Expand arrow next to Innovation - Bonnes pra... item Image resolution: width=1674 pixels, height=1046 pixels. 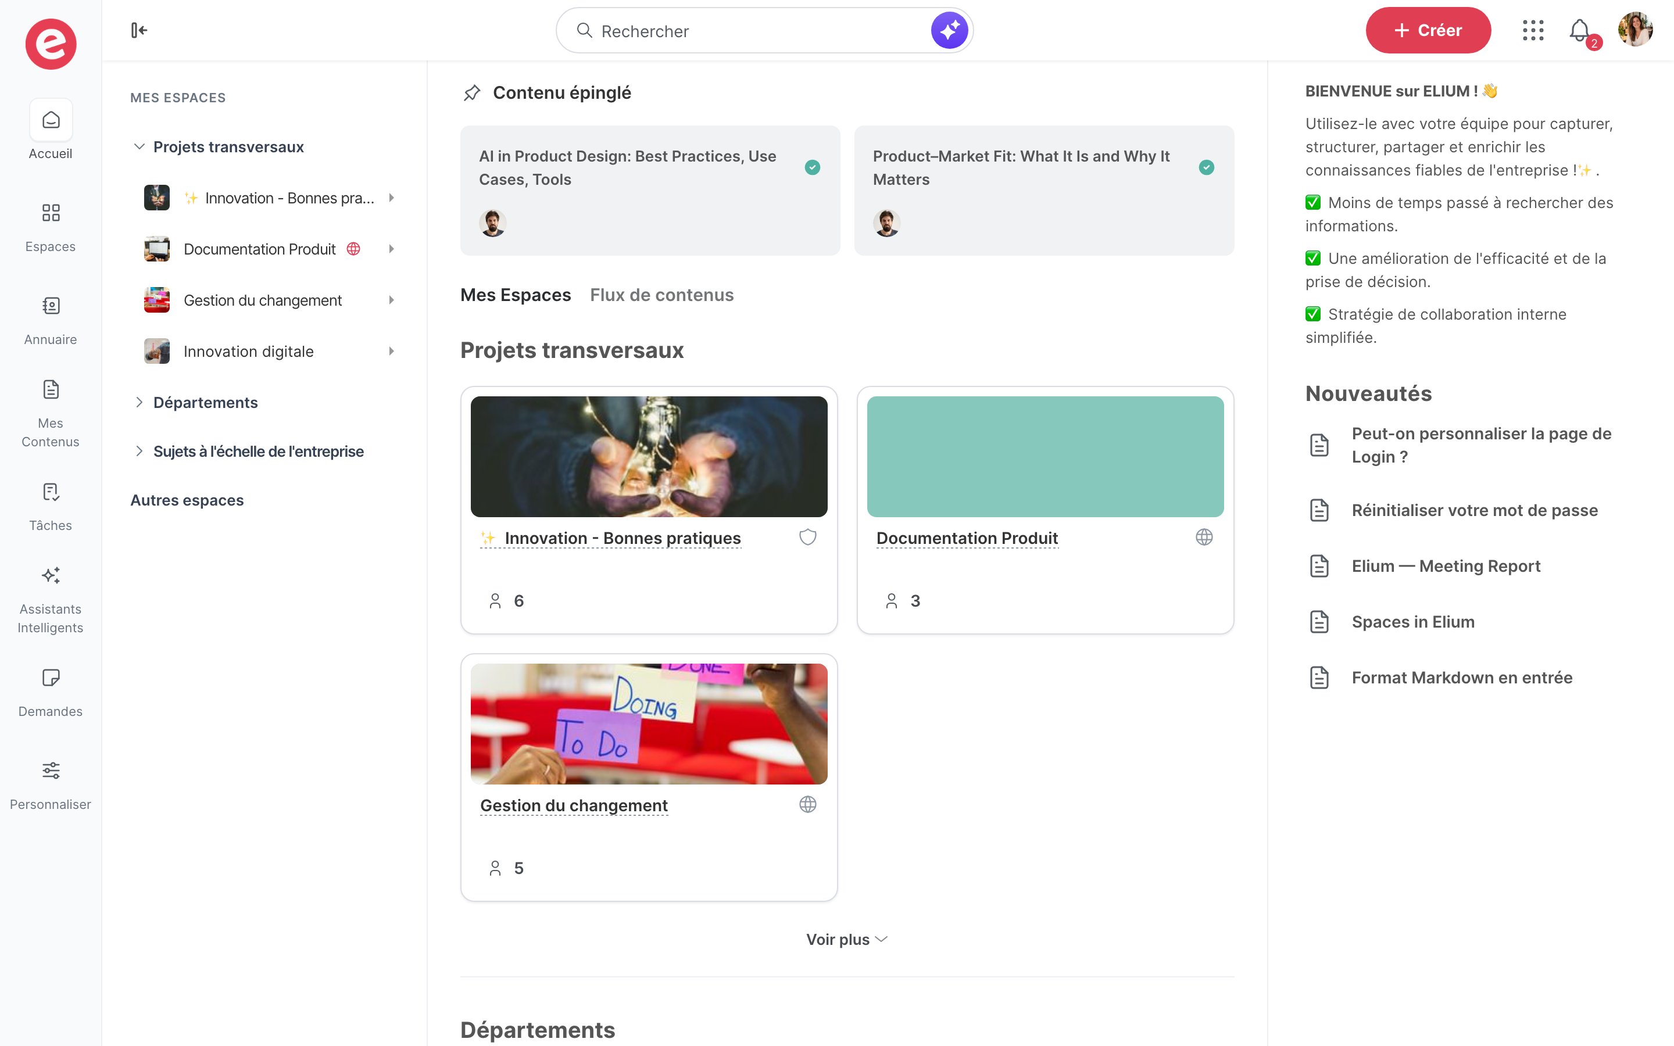[x=392, y=198]
